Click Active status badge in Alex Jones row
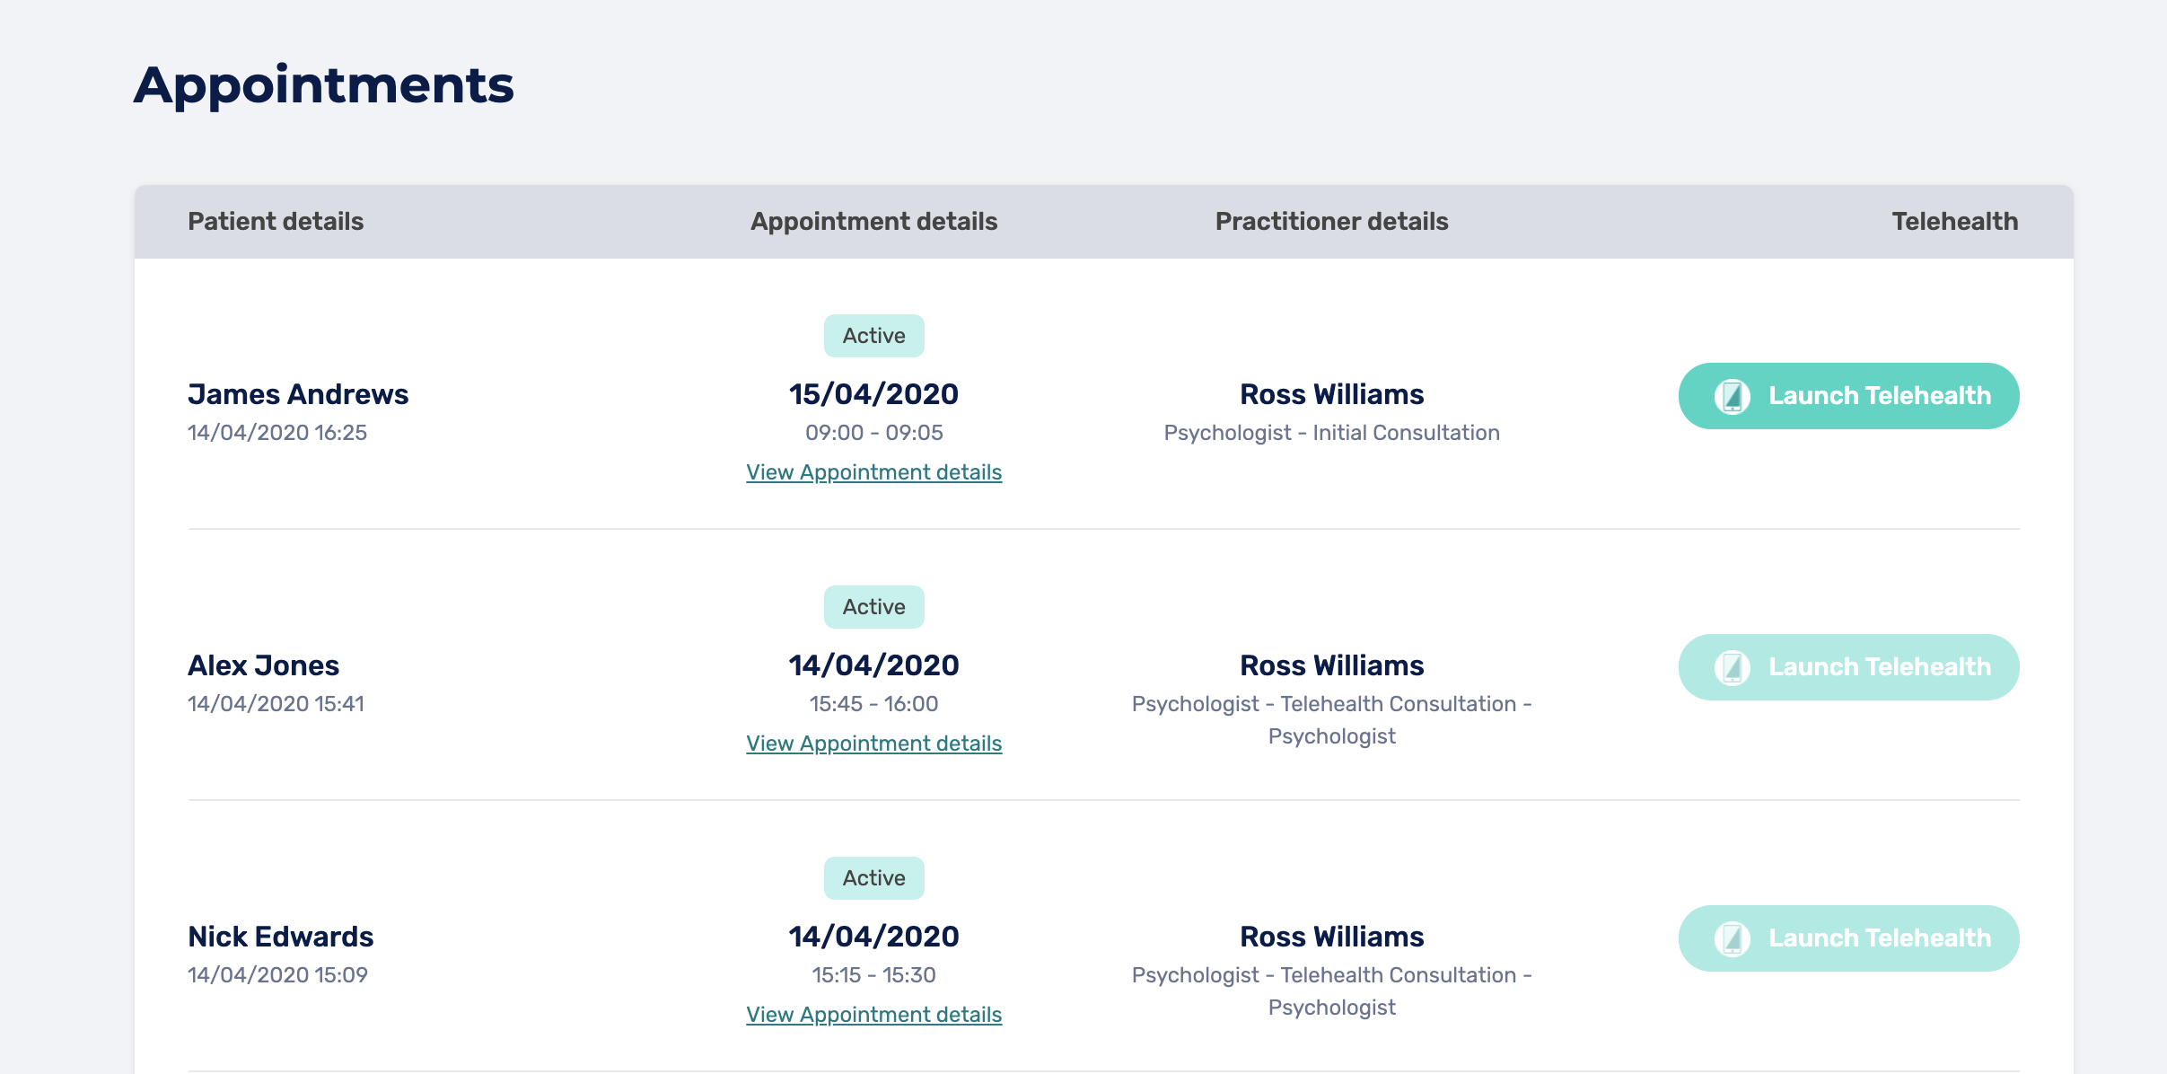Image resolution: width=2167 pixels, height=1074 pixels. 873,607
